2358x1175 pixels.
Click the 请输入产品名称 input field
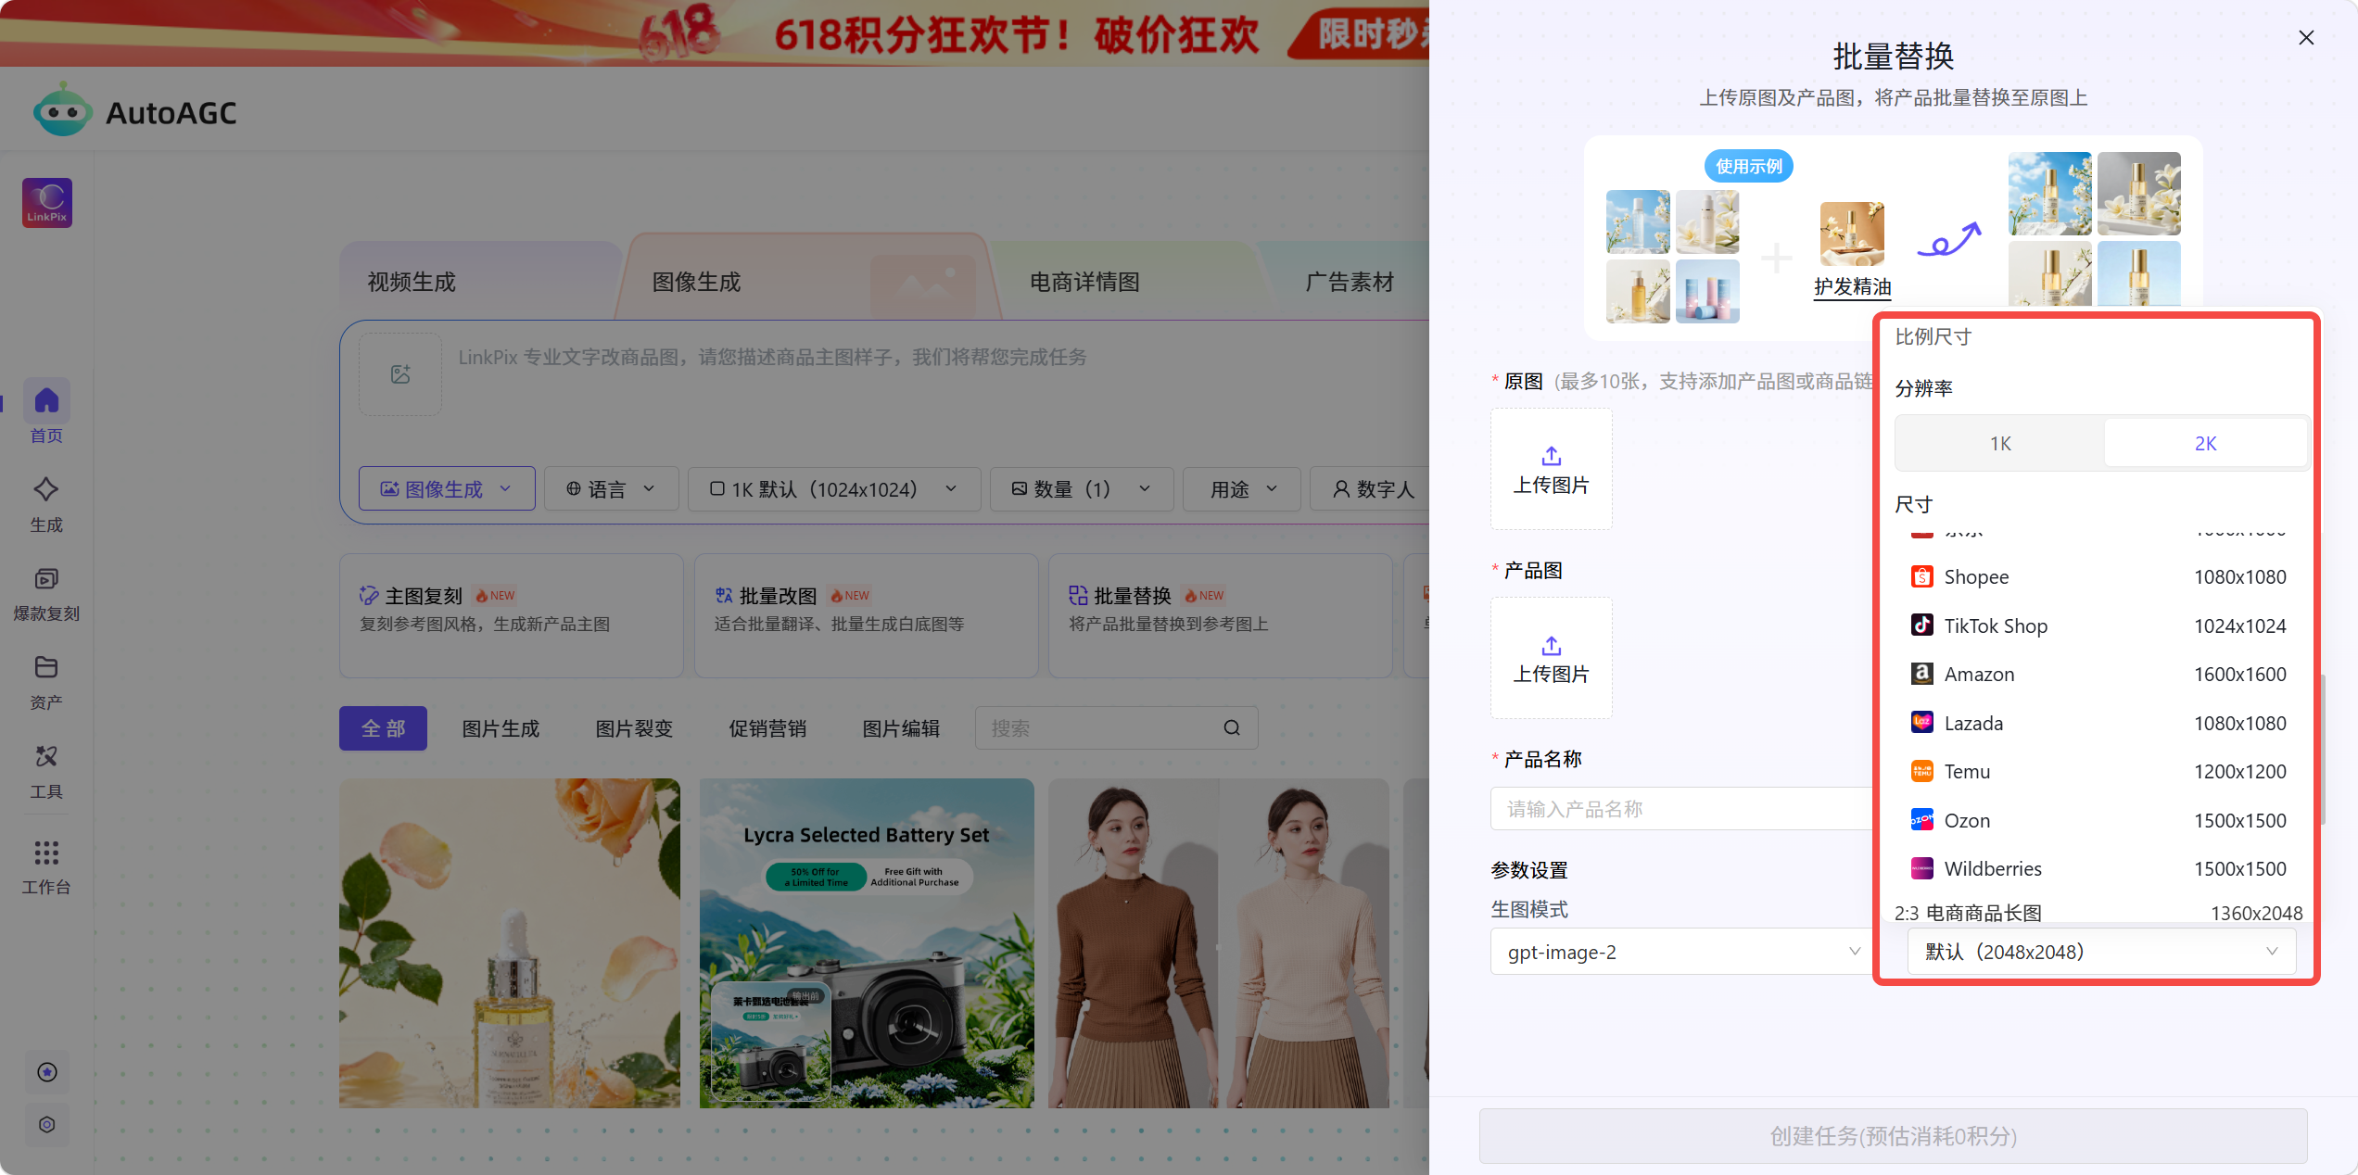click(x=1682, y=809)
